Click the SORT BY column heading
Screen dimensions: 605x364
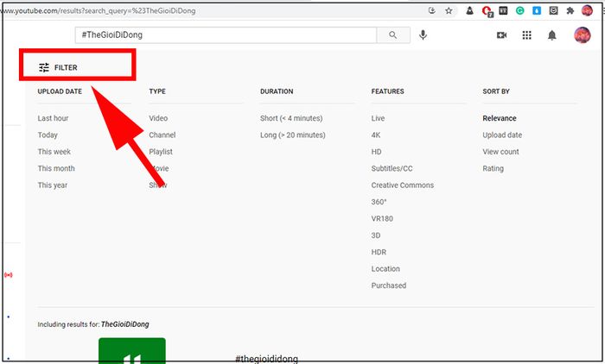[x=496, y=91]
